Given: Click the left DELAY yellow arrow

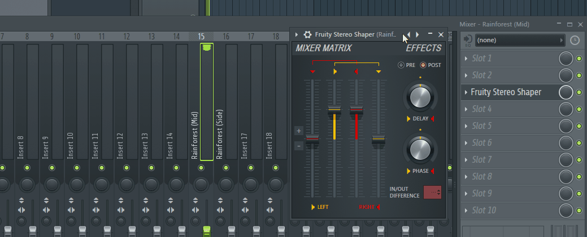Looking at the screenshot, I should coord(408,119).
